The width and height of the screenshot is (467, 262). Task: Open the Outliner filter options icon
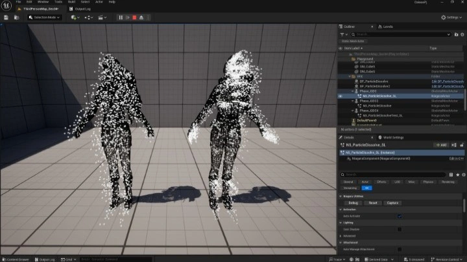coord(343,34)
